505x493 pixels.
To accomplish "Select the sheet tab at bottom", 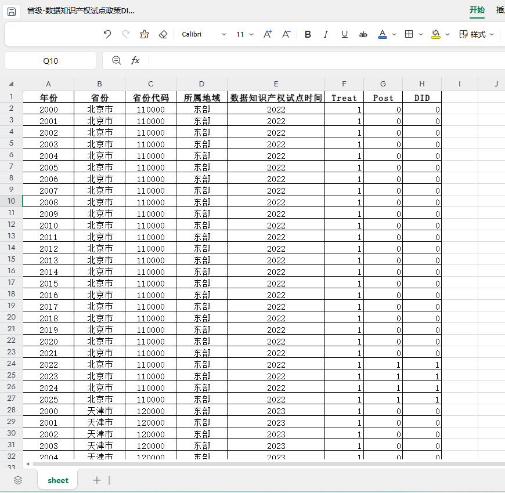I will [58, 480].
